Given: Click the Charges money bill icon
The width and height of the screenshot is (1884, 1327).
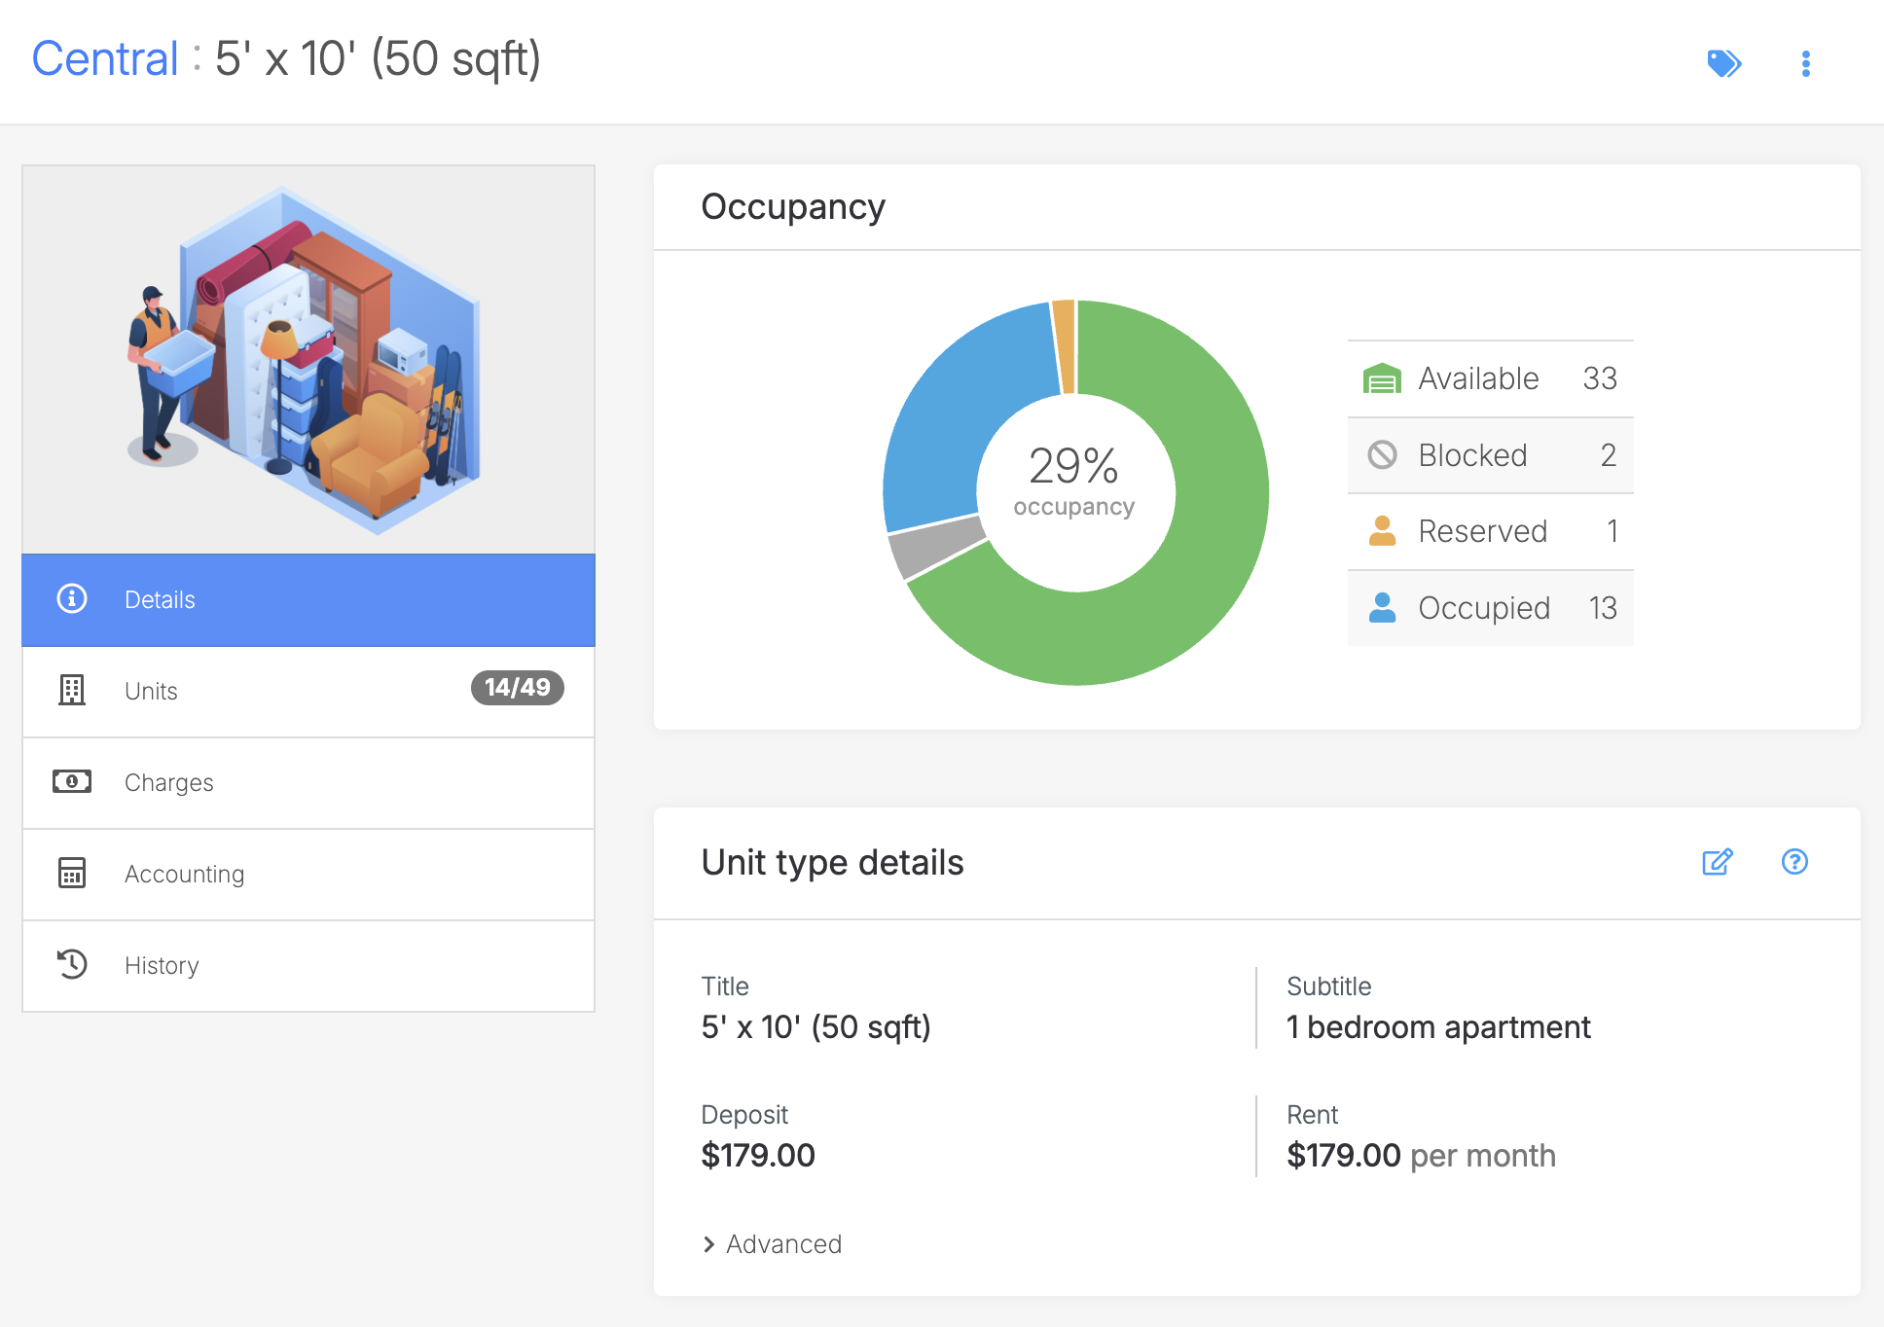Looking at the screenshot, I should [x=72, y=782].
